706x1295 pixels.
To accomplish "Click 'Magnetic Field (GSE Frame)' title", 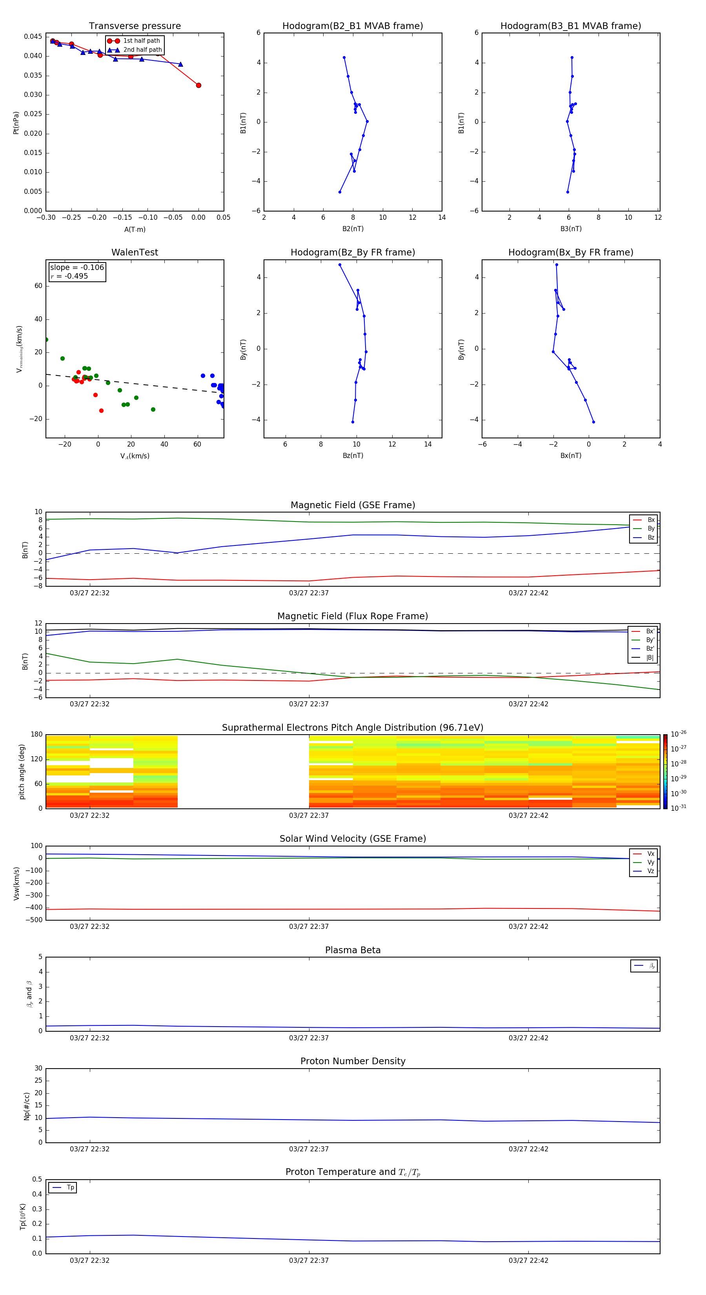I will [353, 505].
